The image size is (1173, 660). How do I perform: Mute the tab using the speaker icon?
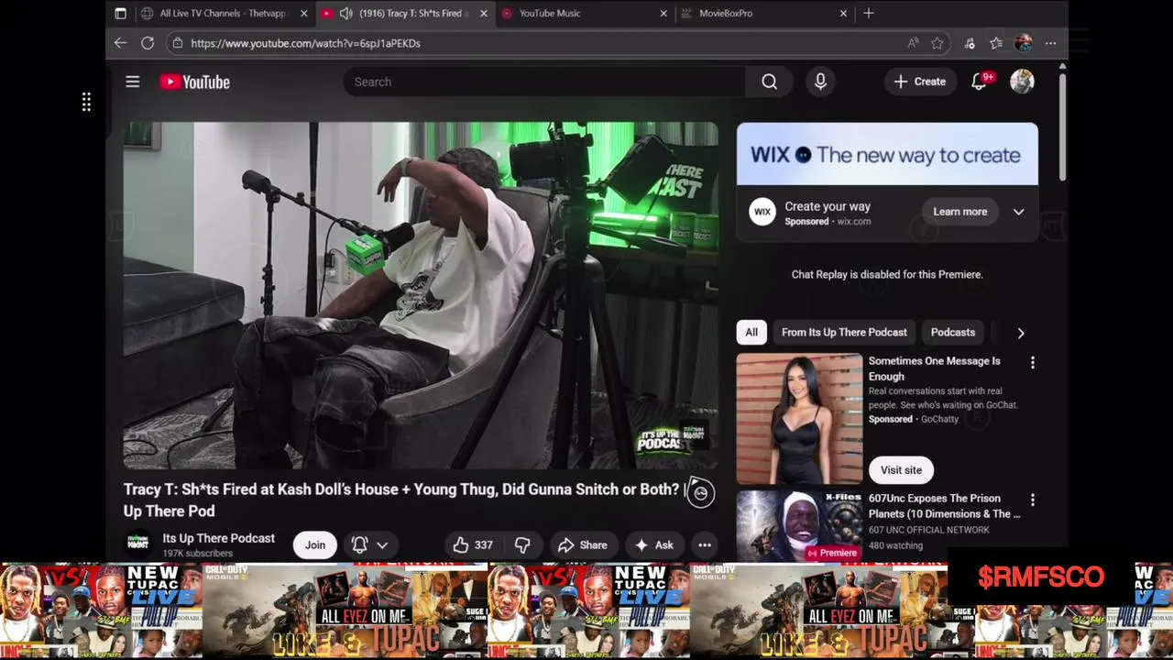pyautogui.click(x=345, y=13)
